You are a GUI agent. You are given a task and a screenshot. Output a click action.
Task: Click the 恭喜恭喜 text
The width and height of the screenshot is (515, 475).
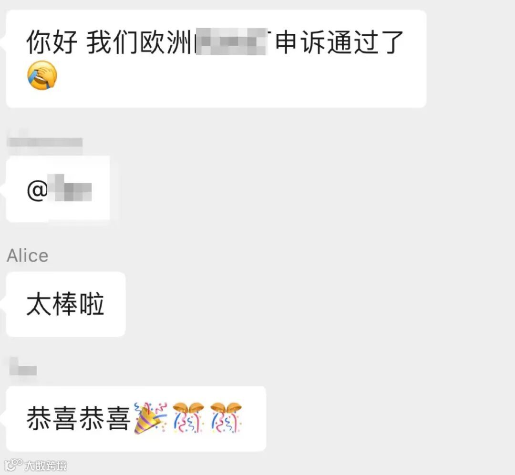coord(78,419)
